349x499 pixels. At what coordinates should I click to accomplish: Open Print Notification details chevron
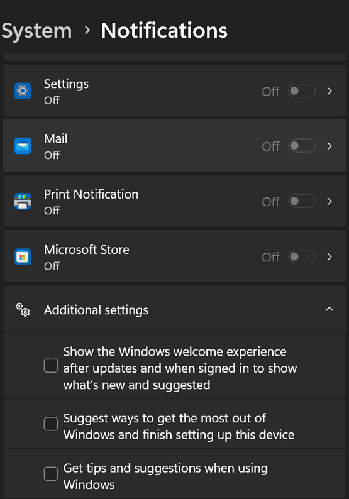(330, 202)
